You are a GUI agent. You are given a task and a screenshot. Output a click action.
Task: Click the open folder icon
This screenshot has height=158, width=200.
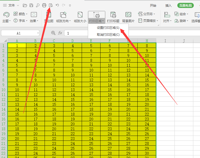click(25, 5)
